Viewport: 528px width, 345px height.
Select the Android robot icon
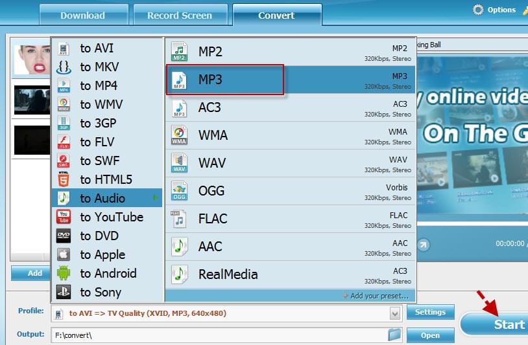[64, 273]
